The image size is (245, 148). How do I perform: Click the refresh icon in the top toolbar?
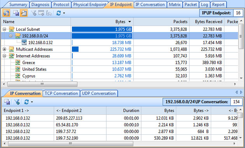pyautogui.click(x=59, y=13)
